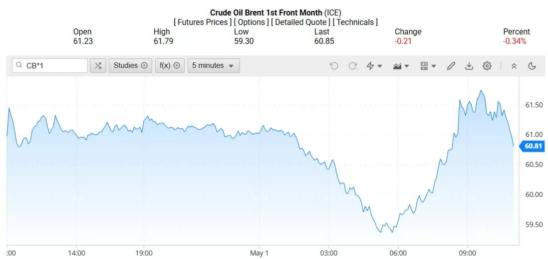The width and height of the screenshot is (548, 259).
Task: Add a function with f(x) button
Action: click(x=170, y=66)
